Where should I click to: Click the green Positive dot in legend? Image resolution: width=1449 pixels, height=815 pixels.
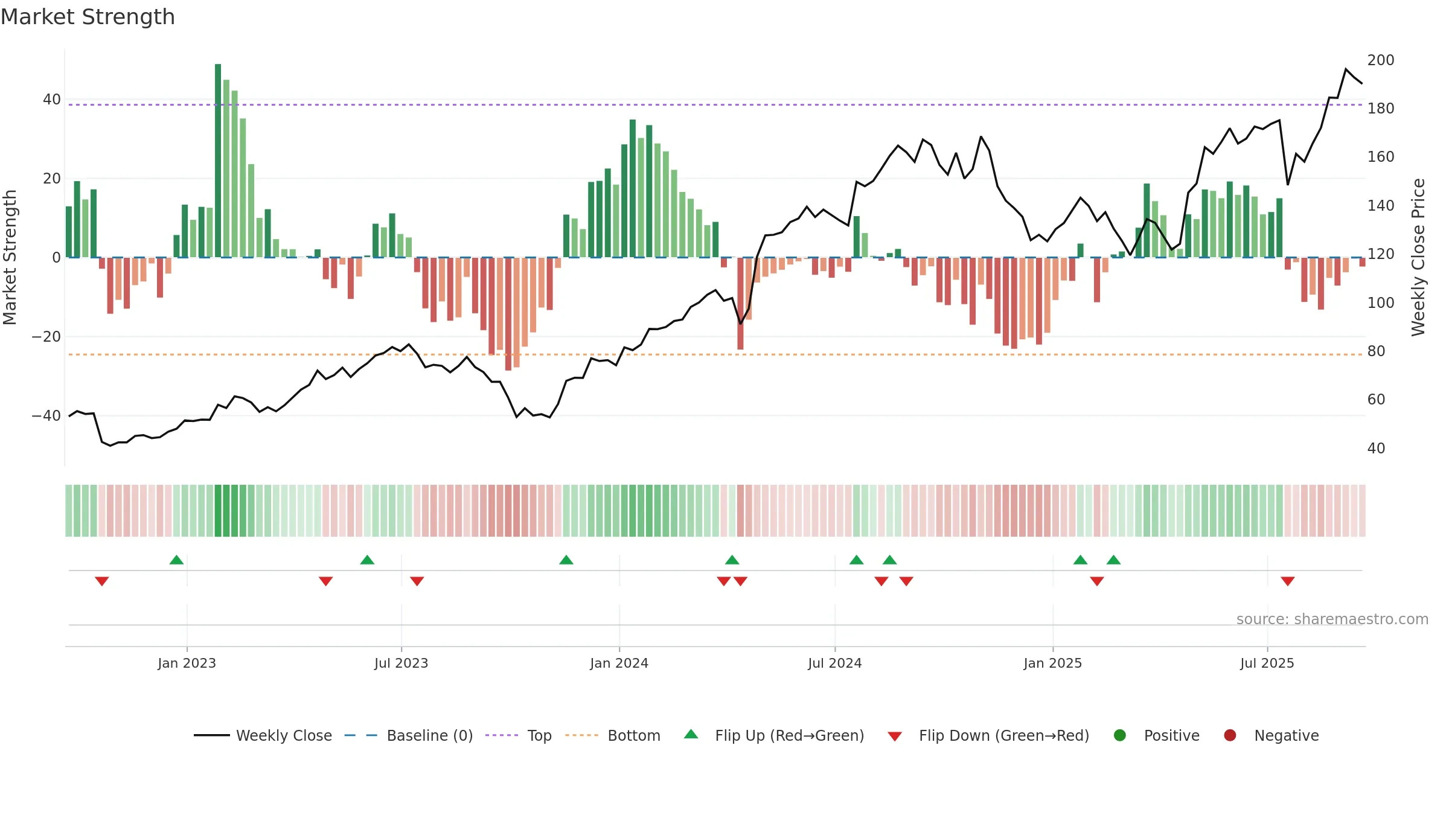[x=1120, y=735]
